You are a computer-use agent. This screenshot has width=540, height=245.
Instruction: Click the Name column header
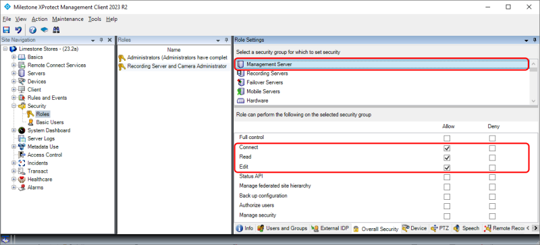coord(173,50)
